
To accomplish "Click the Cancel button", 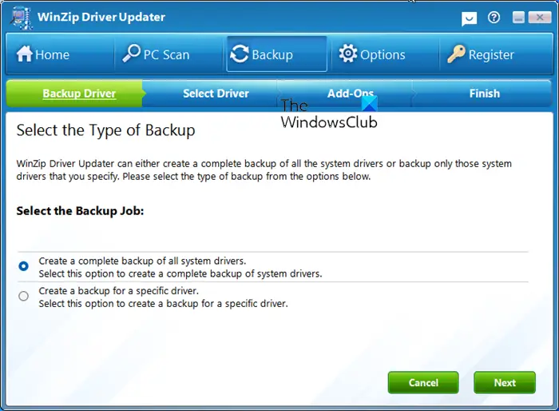I will click(x=423, y=382).
